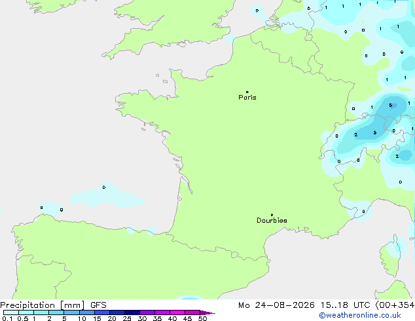Pick the 40–45 mm magenta legend swatch
Image resolution: width=415 pixels, height=321 pixels.
coord(177,312)
